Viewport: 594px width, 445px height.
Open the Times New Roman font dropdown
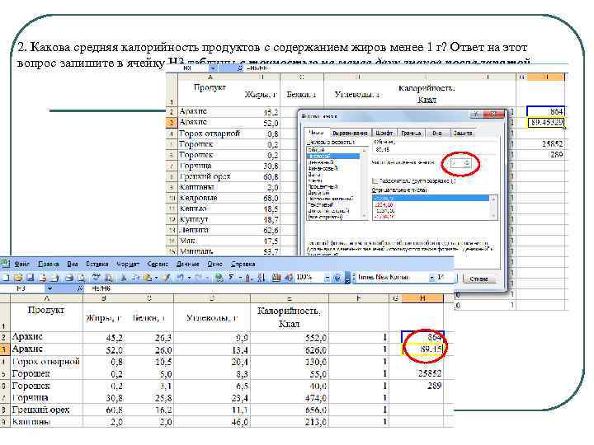(431, 278)
